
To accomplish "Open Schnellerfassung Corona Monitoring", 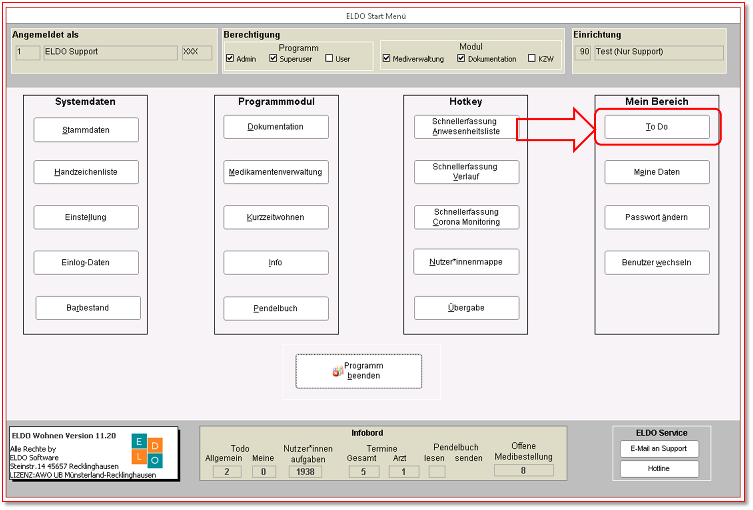I will (x=466, y=217).
